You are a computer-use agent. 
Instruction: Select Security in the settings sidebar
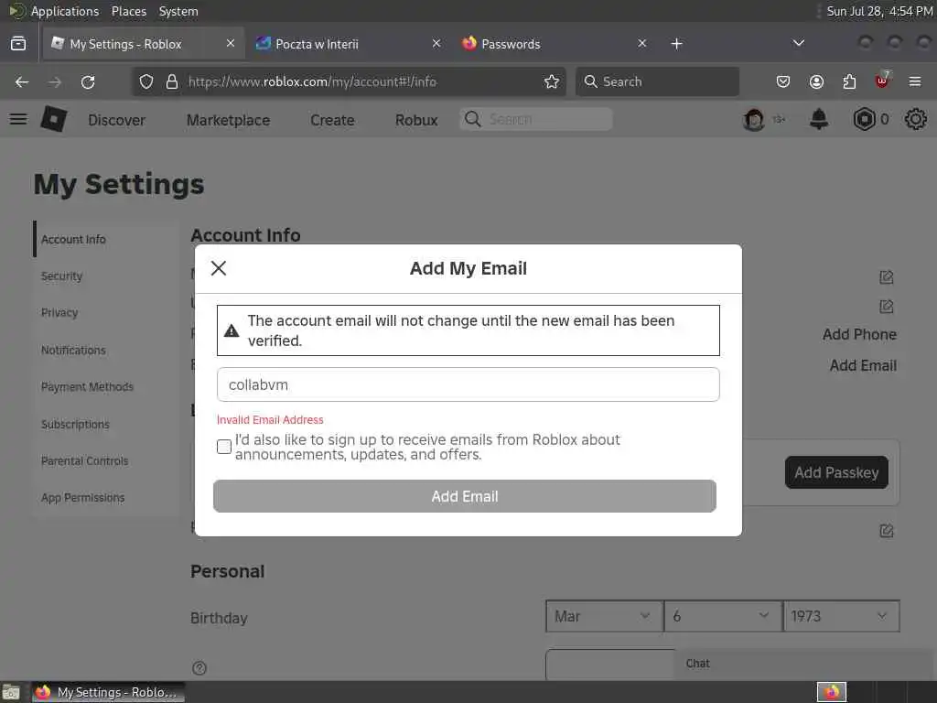tap(61, 276)
